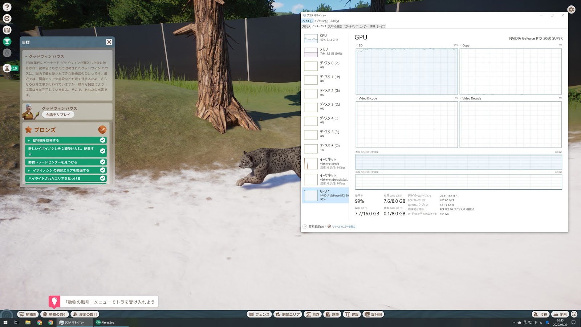Toggle checkmark for 新しいイボイノシシを2頭受け入れ objective

coord(103,151)
